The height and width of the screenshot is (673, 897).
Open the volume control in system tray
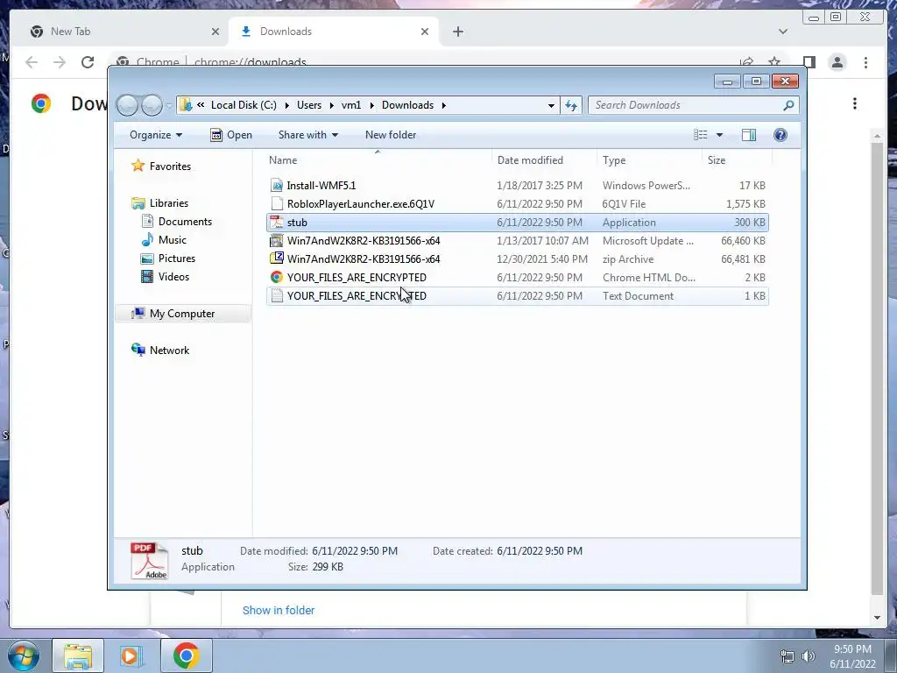[x=809, y=656]
